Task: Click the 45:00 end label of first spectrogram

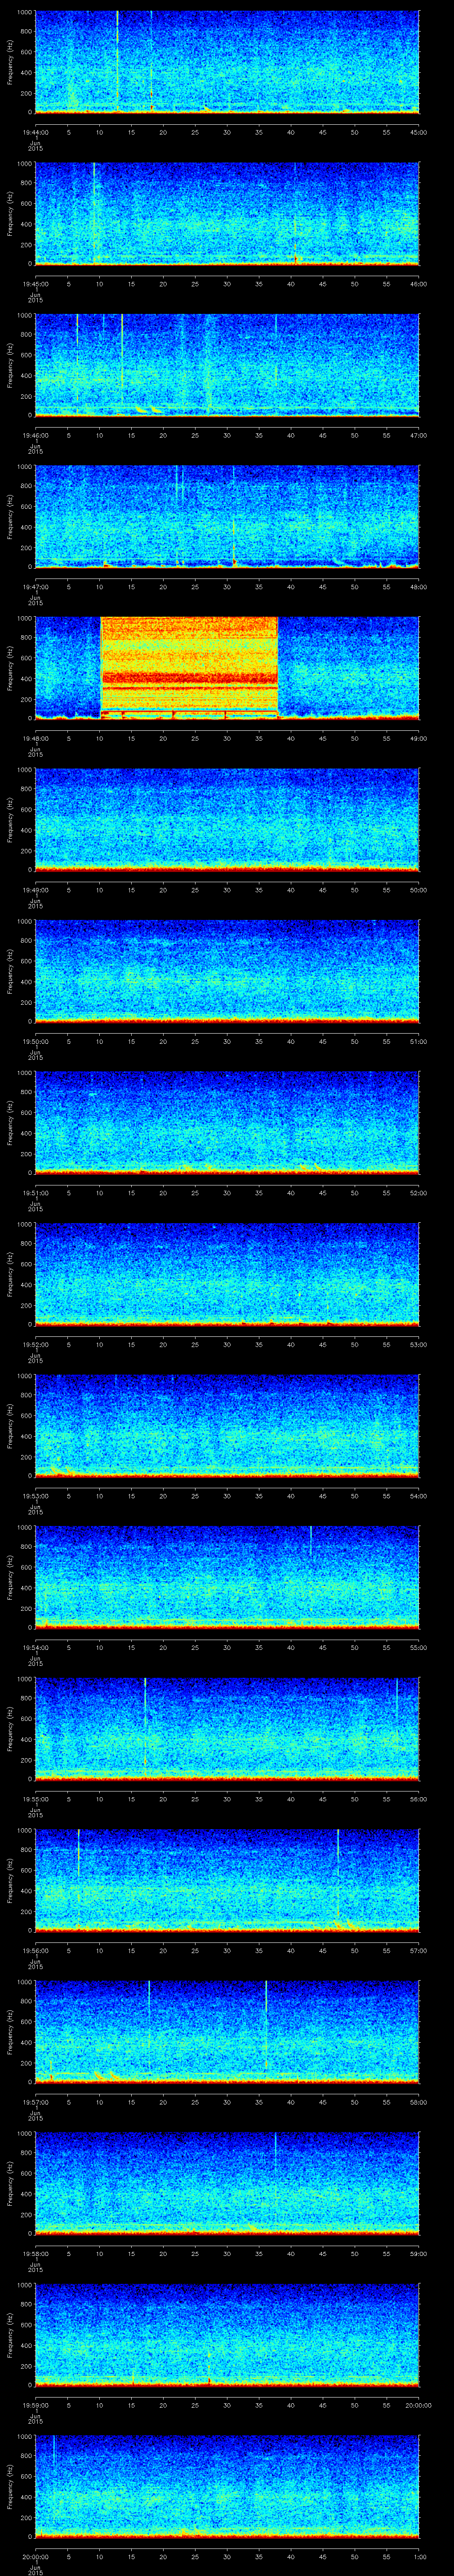Action: click(x=418, y=132)
